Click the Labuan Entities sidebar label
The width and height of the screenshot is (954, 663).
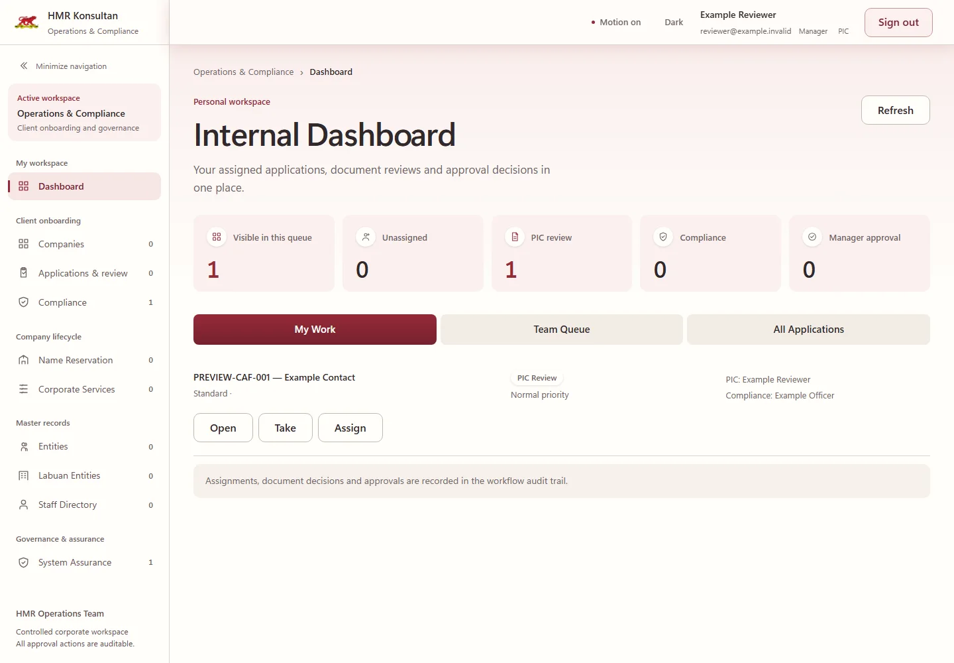pos(70,475)
